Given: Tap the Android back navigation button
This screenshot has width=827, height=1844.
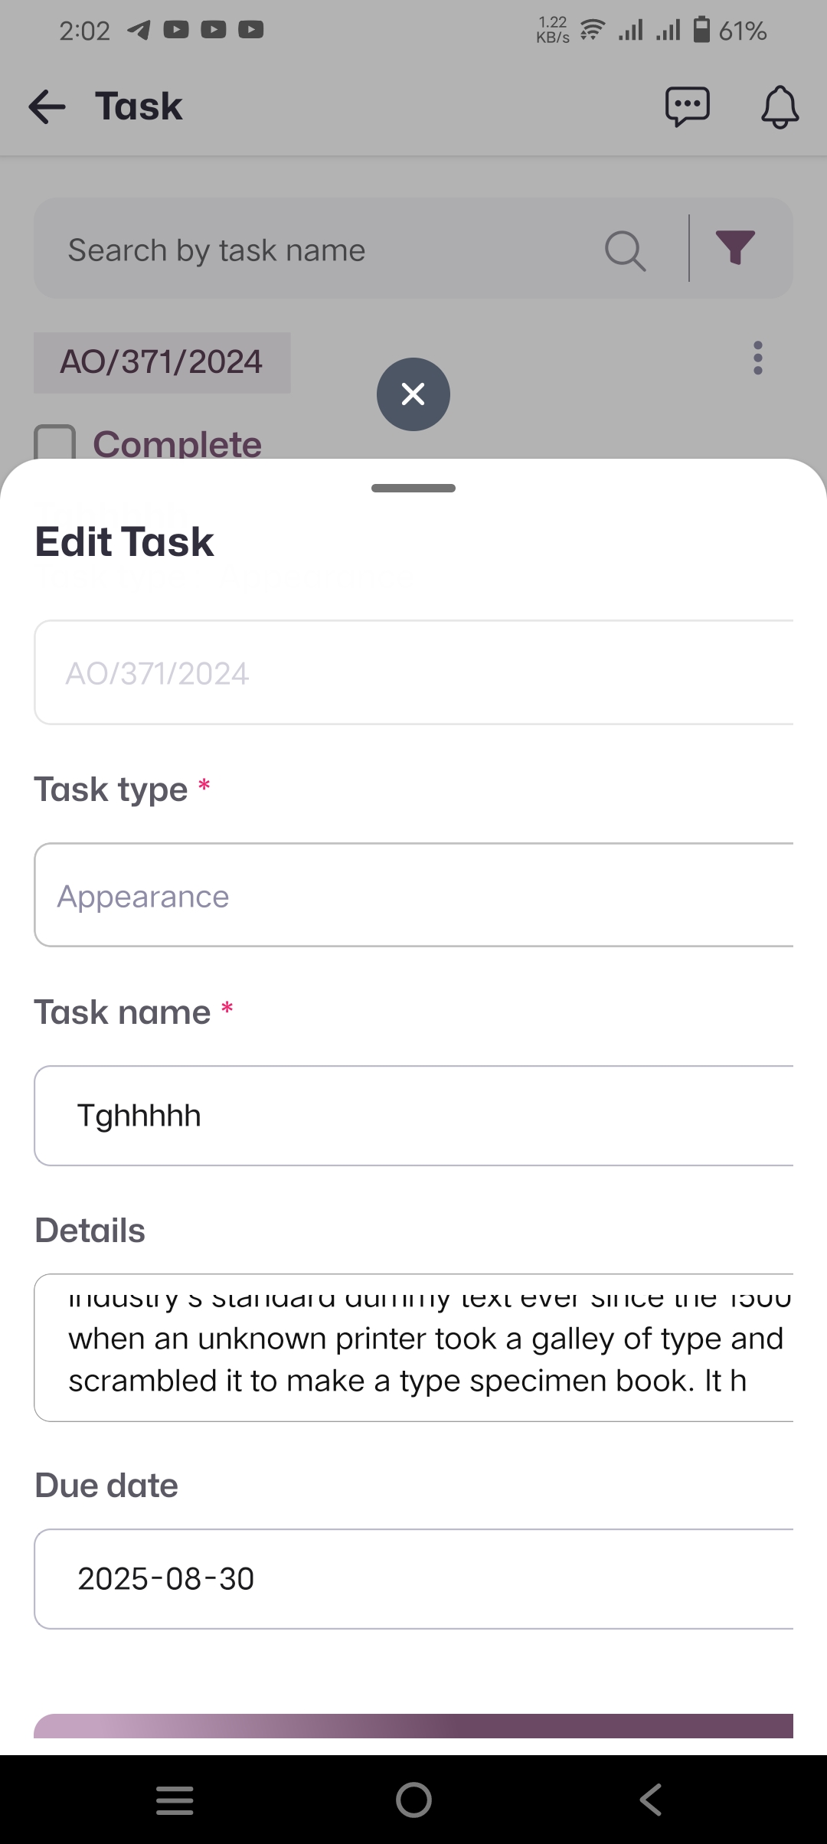Looking at the screenshot, I should (651, 1800).
